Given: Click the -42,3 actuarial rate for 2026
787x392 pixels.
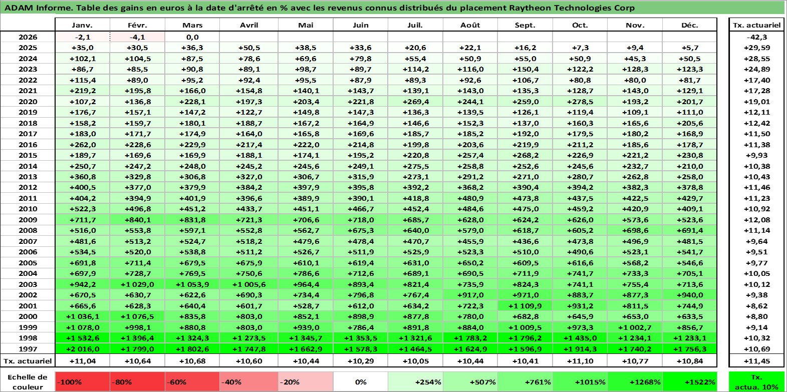Looking at the screenshot, I should 756,37.
